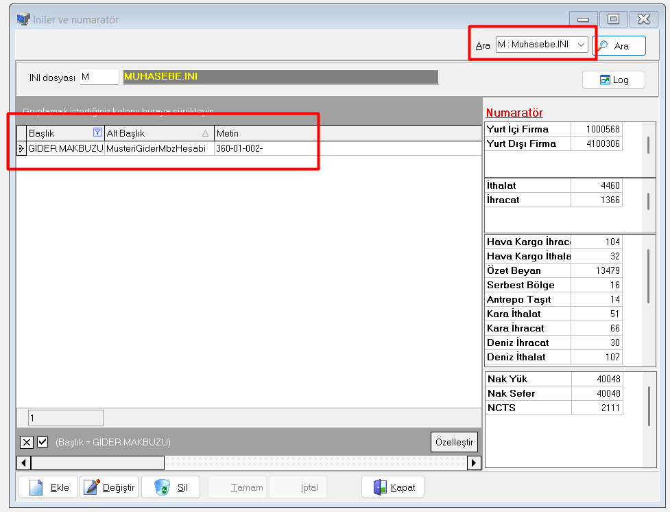The height and width of the screenshot is (512, 670).
Task: Click the INI dosyası input field
Action: pos(99,77)
